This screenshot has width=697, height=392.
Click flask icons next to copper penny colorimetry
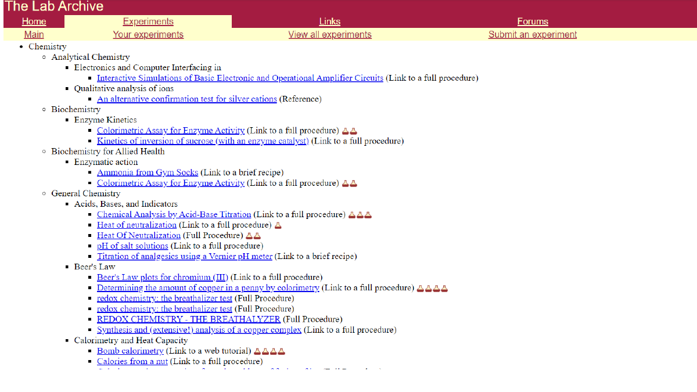point(432,288)
